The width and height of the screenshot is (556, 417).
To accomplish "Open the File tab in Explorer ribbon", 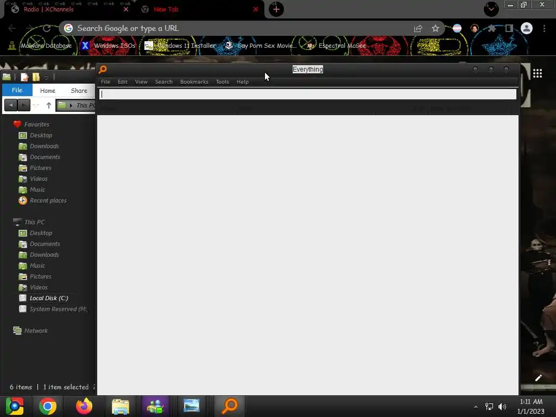I will coord(17,90).
